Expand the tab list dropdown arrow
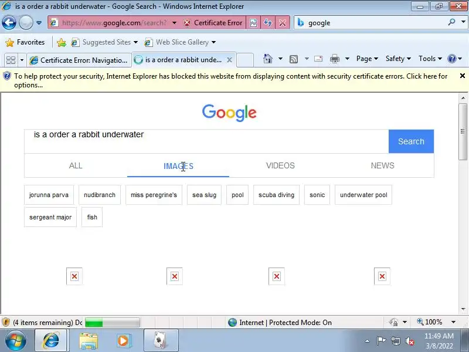 [22, 60]
